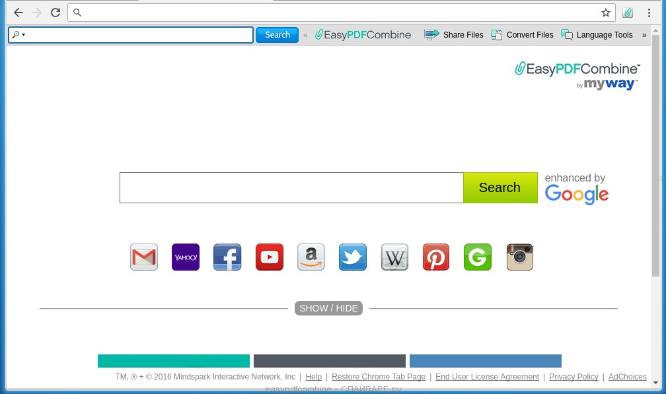666x394 pixels.
Task: Open Facebook via its shortcut icon
Action: [227, 257]
